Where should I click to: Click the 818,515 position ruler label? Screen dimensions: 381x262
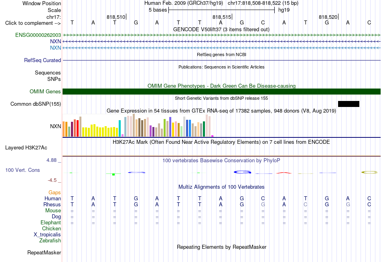tap(222, 17)
